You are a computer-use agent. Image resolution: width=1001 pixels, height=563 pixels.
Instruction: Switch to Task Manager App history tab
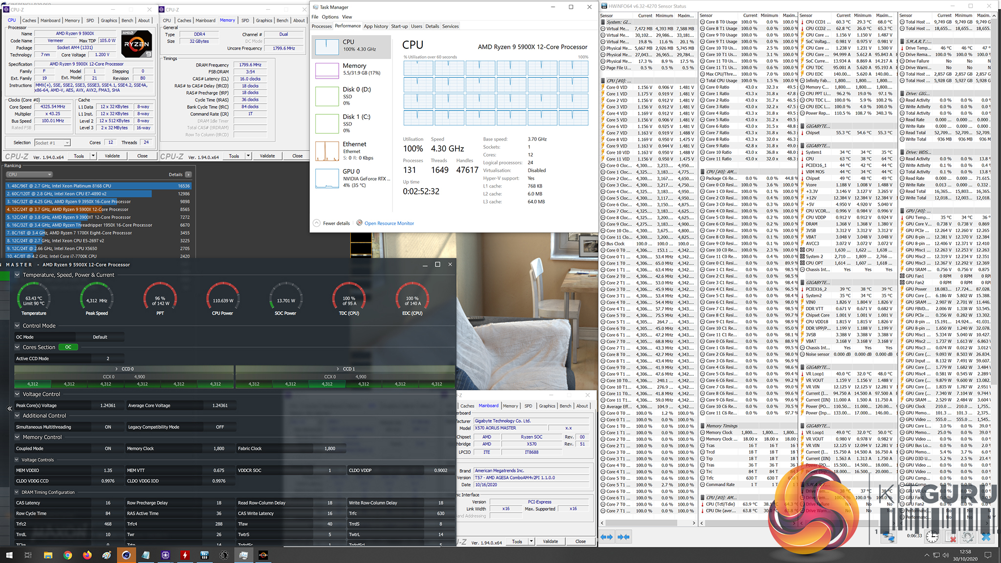point(375,26)
